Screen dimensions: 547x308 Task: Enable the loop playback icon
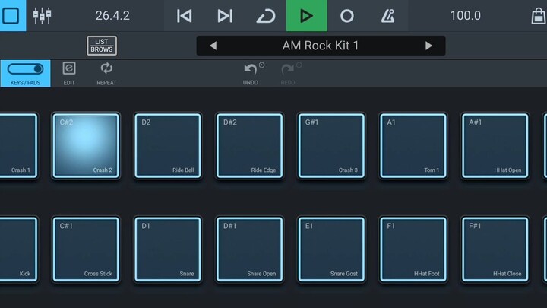click(x=265, y=15)
